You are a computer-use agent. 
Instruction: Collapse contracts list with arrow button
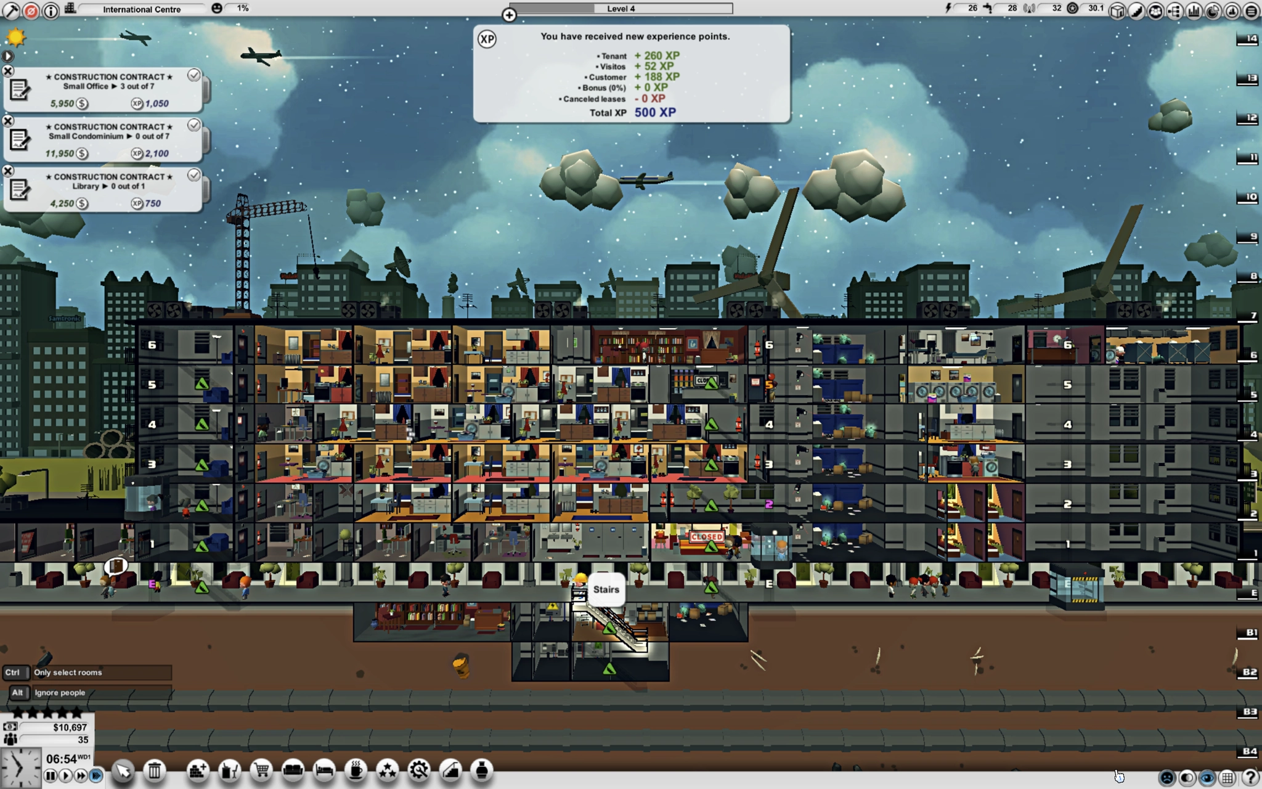tap(8, 56)
